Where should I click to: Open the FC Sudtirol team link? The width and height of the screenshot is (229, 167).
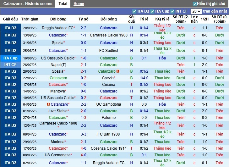click(109, 51)
